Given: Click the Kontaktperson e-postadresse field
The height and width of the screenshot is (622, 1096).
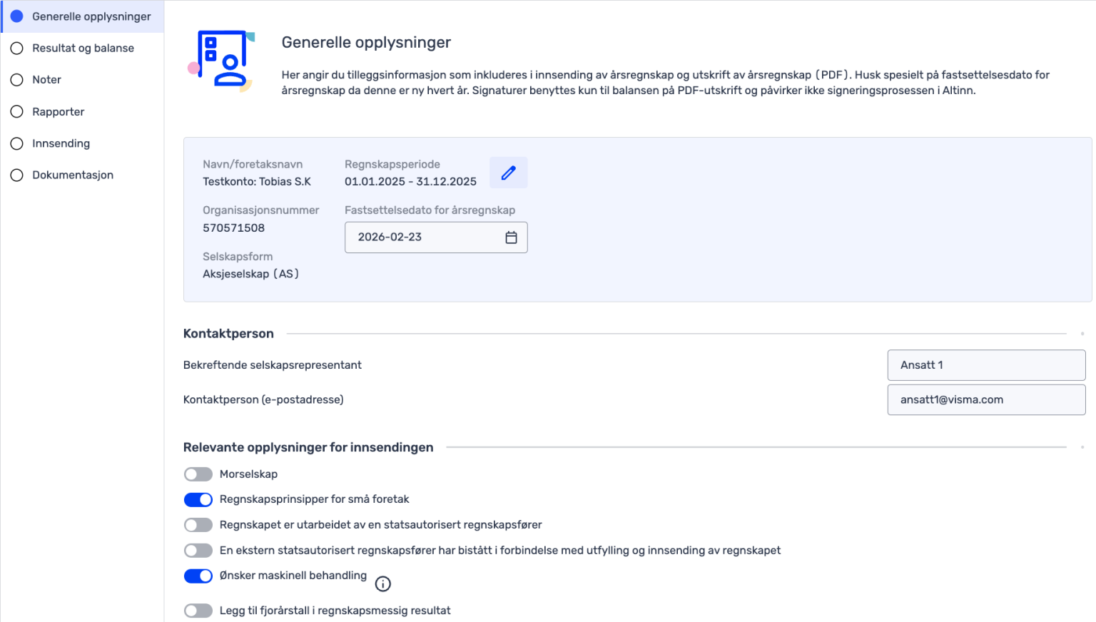Looking at the screenshot, I should click(x=986, y=400).
